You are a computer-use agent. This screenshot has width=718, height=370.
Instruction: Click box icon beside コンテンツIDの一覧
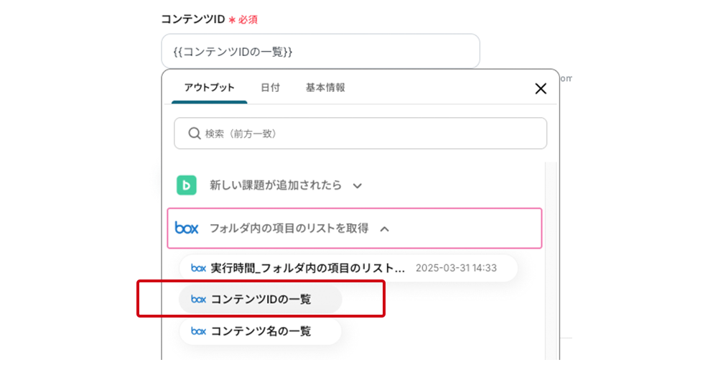point(198,300)
